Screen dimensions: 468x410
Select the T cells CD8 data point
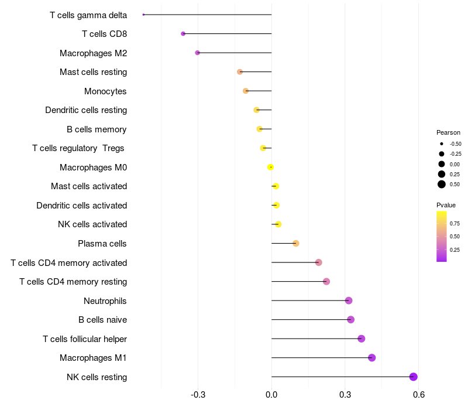point(183,34)
